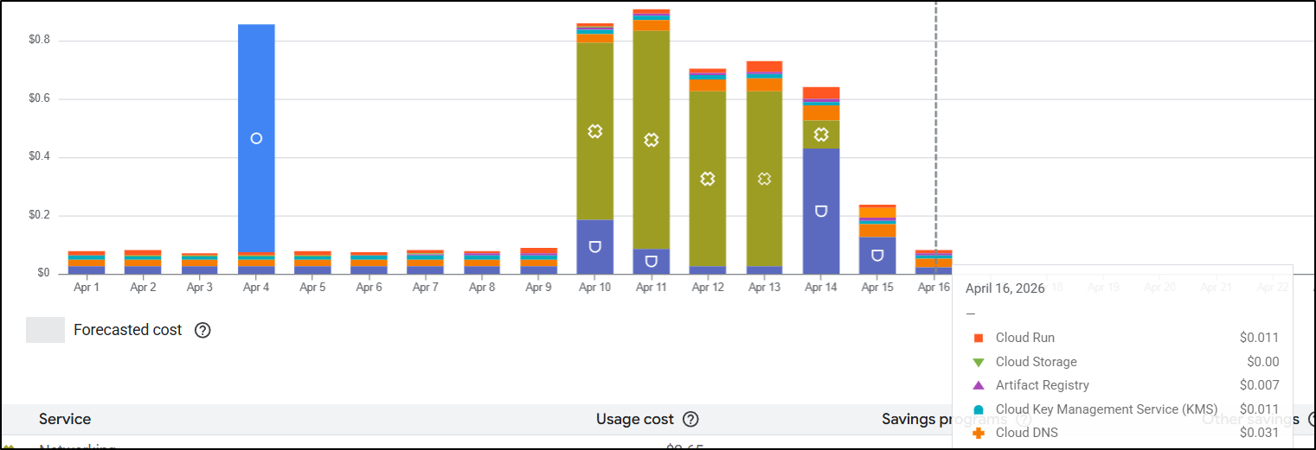This screenshot has height=450, width=1316.
Task: Click the shield marker on the Apr 10 bar
Action: coord(594,247)
